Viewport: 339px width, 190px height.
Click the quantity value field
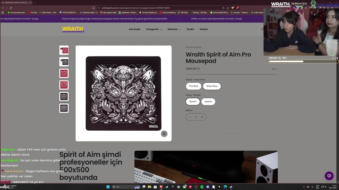(196, 117)
